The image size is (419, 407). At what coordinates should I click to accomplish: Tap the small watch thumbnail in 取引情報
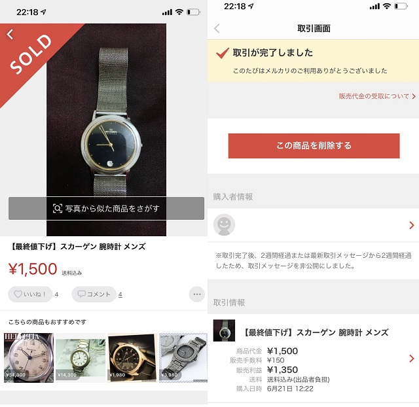pyautogui.click(x=224, y=330)
